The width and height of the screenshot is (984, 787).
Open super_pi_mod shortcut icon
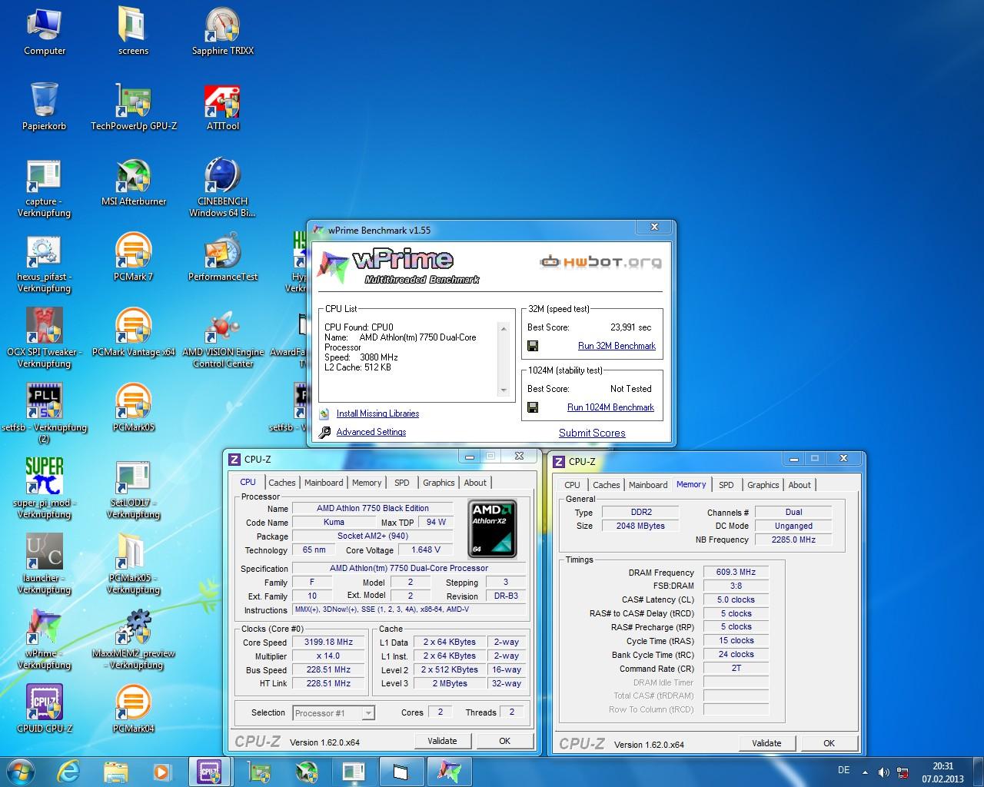tap(45, 489)
